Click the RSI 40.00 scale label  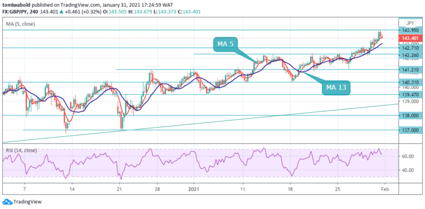[x=407, y=170]
